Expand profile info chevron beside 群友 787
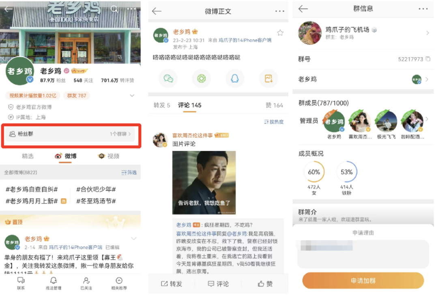 132,96
